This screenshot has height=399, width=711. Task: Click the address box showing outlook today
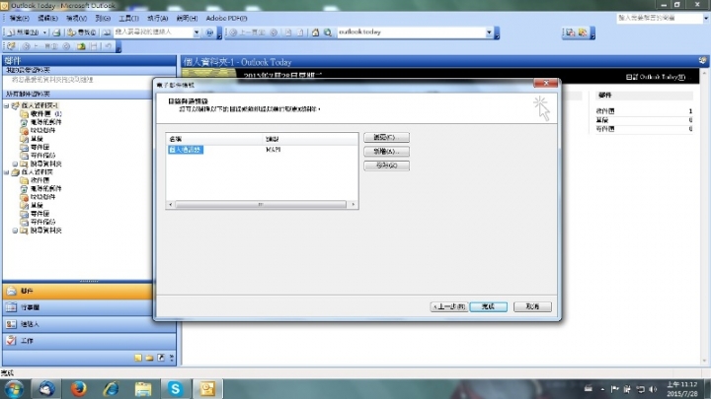[411, 33]
